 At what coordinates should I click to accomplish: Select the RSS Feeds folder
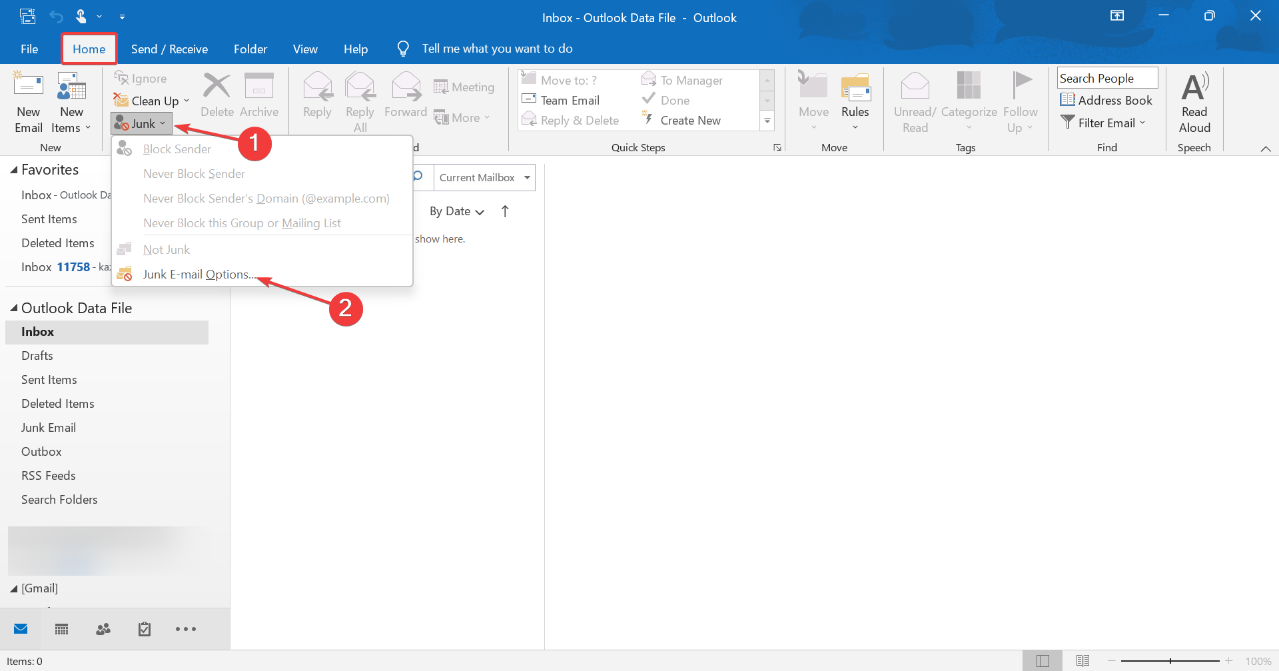107,476
